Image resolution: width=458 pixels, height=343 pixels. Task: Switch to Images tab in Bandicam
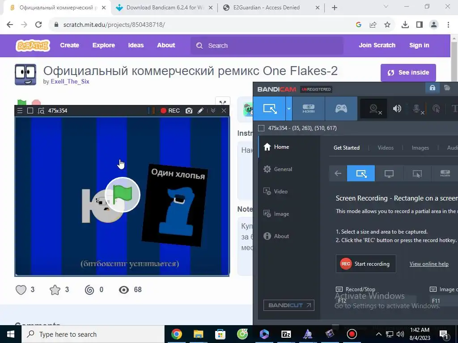click(x=420, y=147)
